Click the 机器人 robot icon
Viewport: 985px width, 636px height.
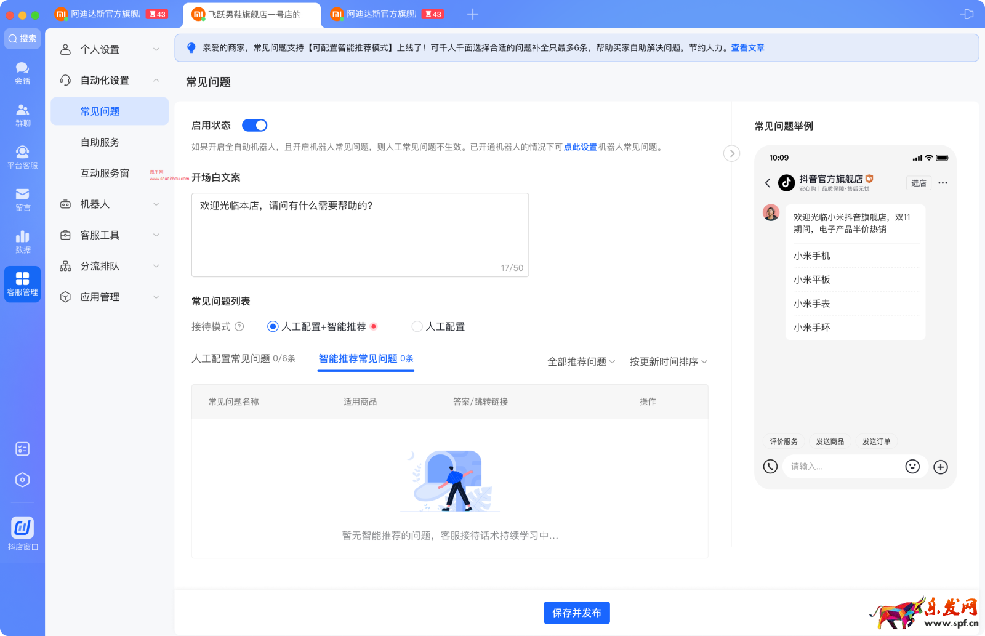point(65,204)
